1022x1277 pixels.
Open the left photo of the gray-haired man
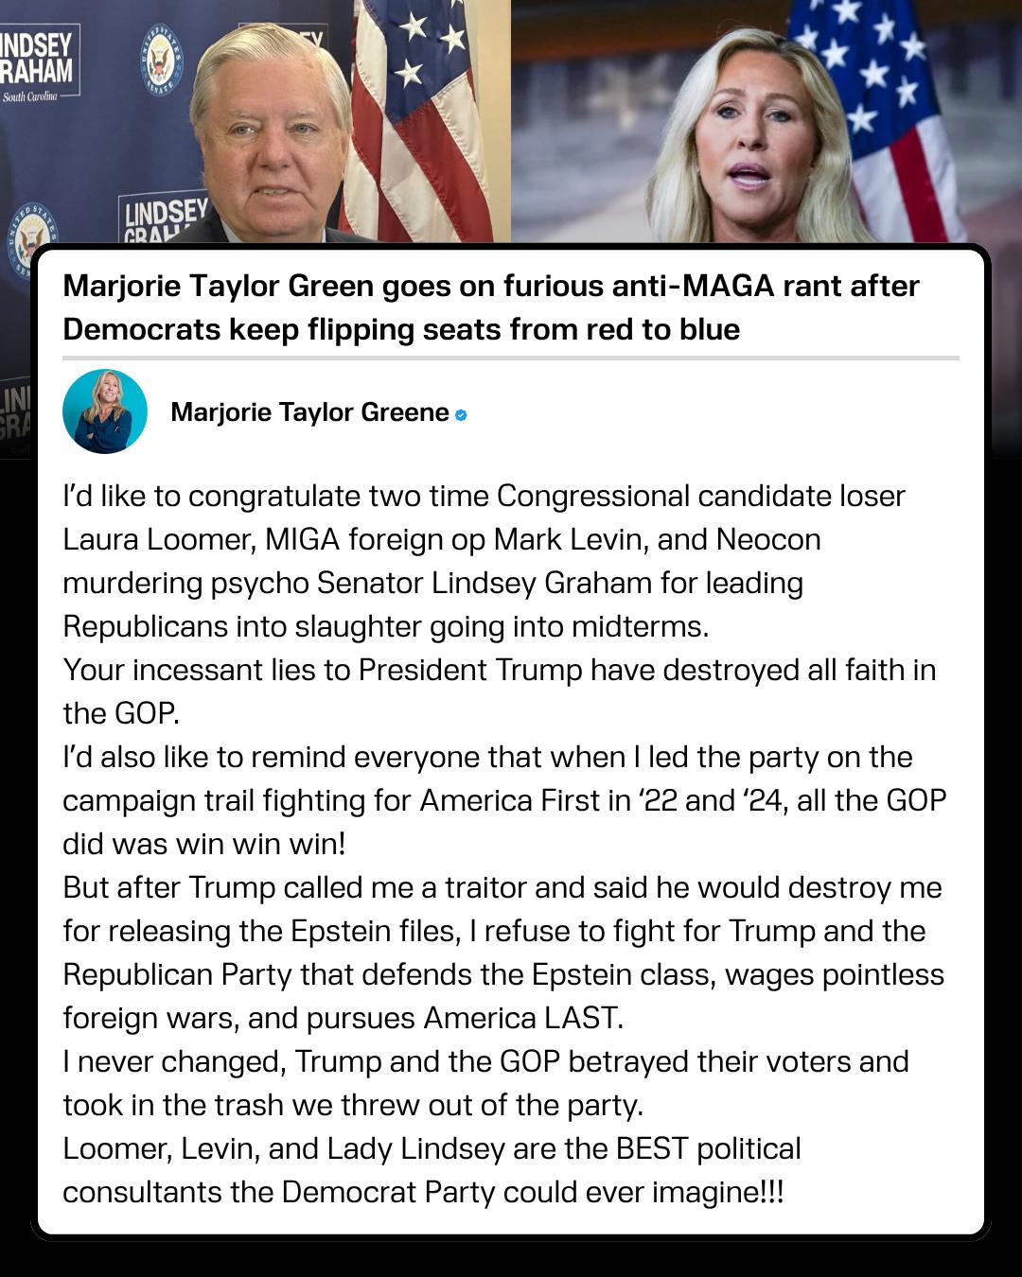270,132
